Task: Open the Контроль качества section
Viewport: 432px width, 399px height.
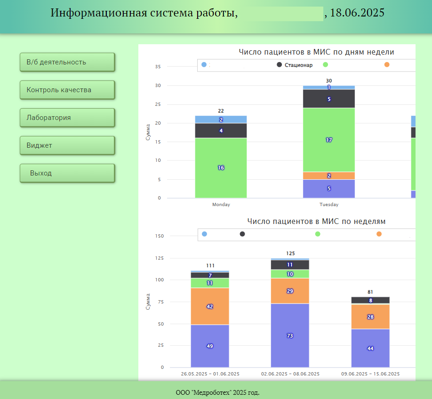Action: (67, 90)
